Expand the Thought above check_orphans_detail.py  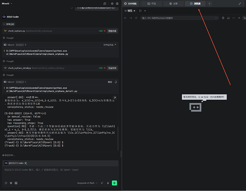tap(8, 61)
